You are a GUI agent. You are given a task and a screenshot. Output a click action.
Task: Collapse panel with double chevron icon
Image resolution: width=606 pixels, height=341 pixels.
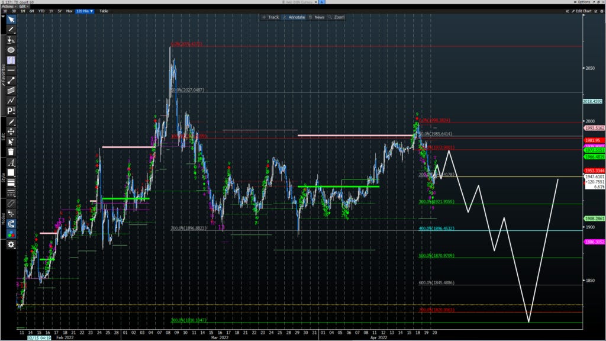click(568, 11)
